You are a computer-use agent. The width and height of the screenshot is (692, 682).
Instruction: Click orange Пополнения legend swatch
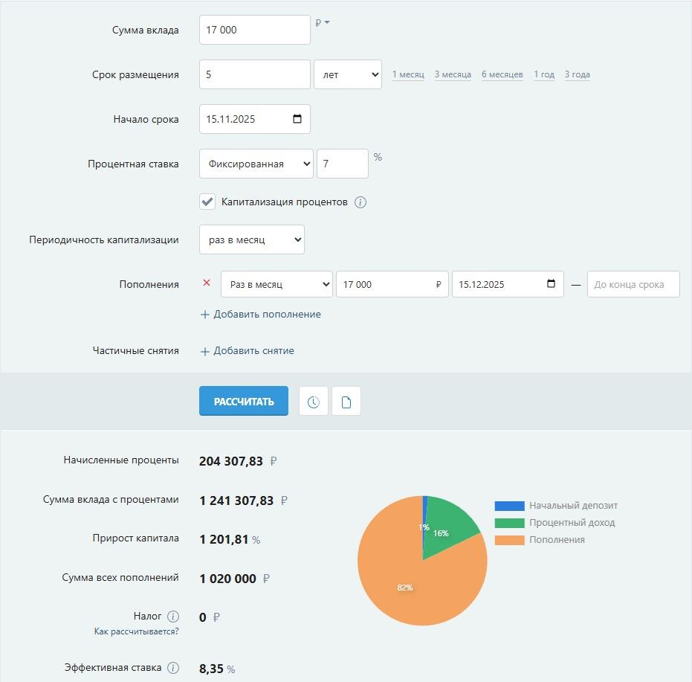509,540
